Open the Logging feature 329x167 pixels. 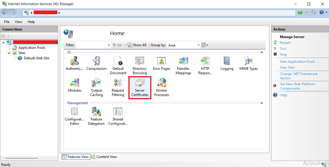(x=227, y=63)
